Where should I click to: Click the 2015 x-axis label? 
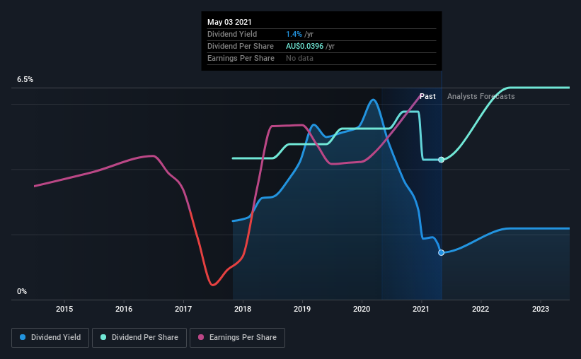pyautogui.click(x=64, y=309)
